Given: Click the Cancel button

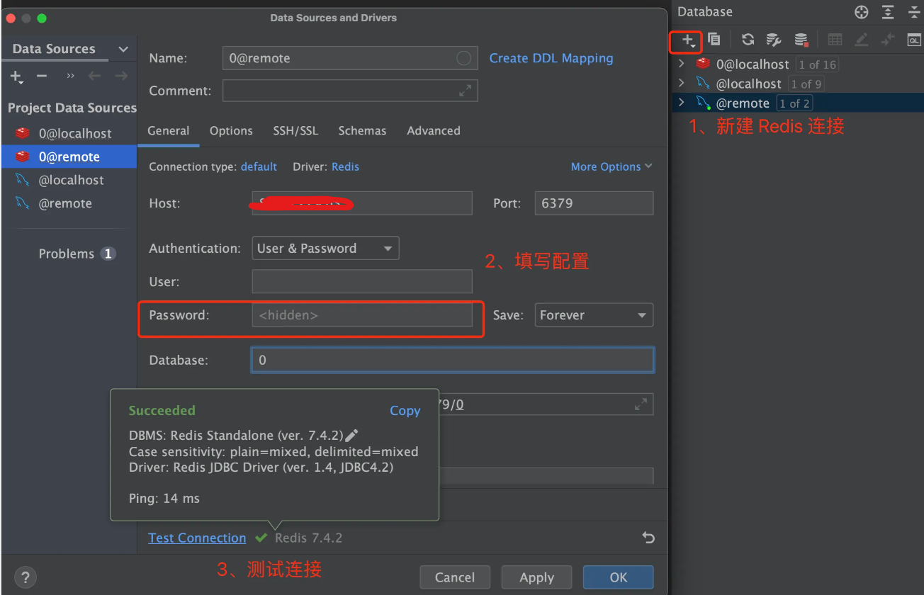Looking at the screenshot, I should pyautogui.click(x=455, y=577).
